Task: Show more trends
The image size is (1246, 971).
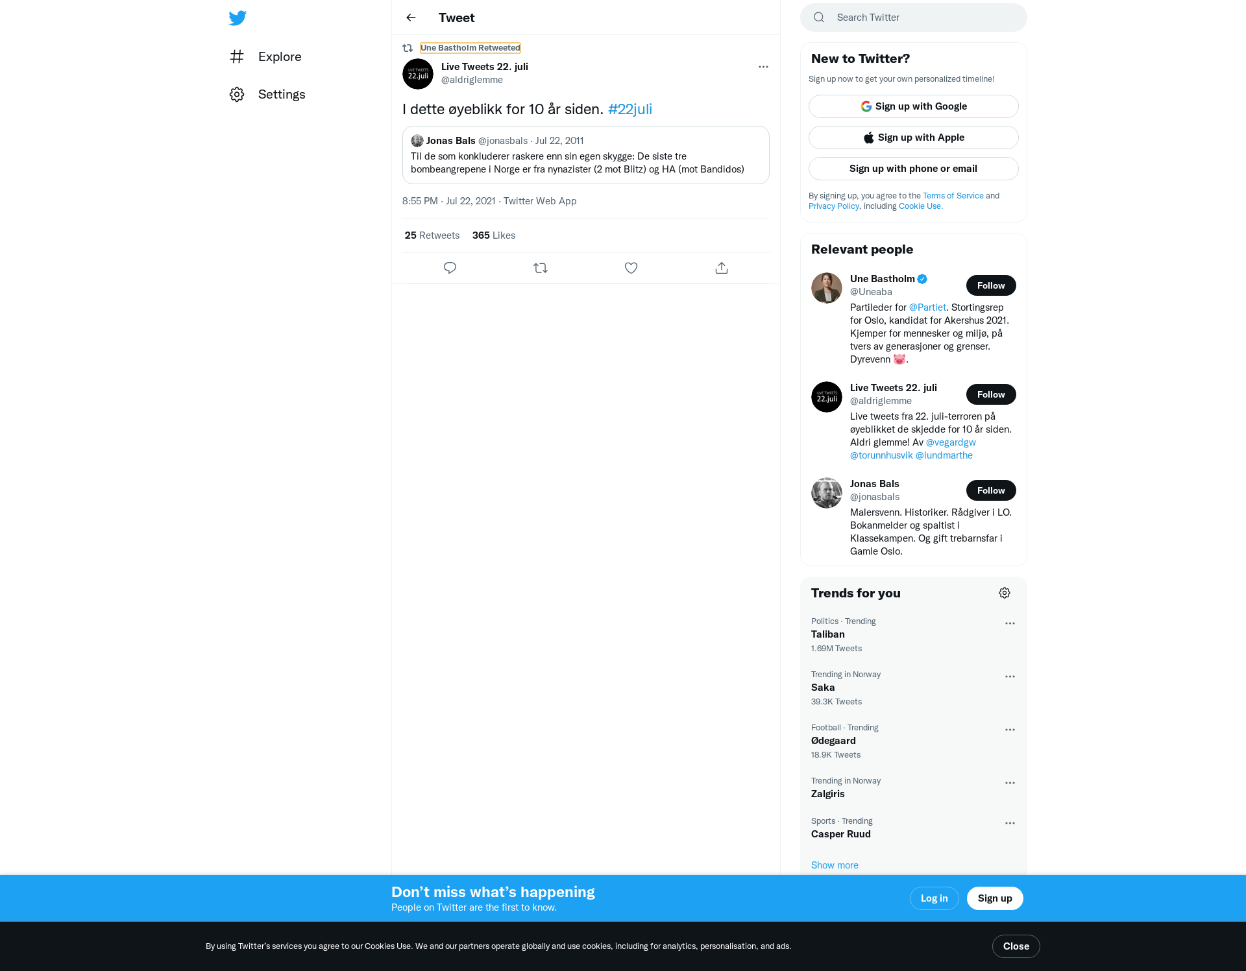Action: click(835, 865)
